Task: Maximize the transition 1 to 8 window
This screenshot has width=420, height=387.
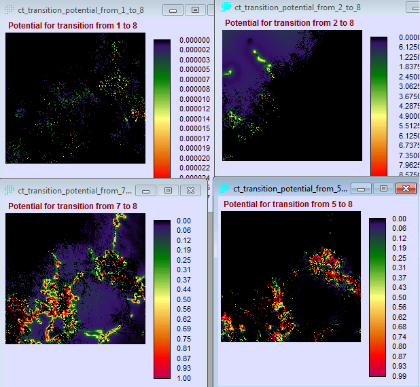Action: pos(196,11)
